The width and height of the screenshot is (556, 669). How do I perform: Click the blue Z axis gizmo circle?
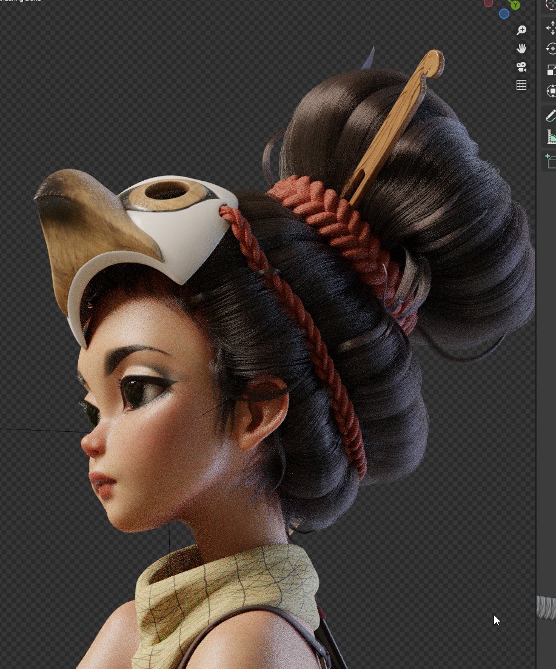pos(504,14)
